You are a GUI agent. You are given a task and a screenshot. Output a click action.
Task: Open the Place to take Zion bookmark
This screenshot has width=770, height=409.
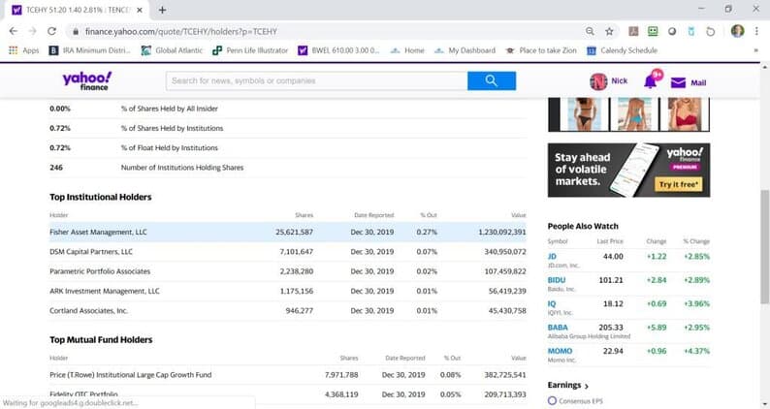click(541, 50)
